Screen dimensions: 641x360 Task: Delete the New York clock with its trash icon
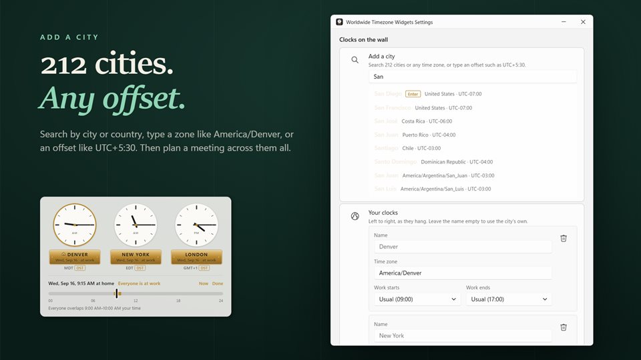pos(564,327)
